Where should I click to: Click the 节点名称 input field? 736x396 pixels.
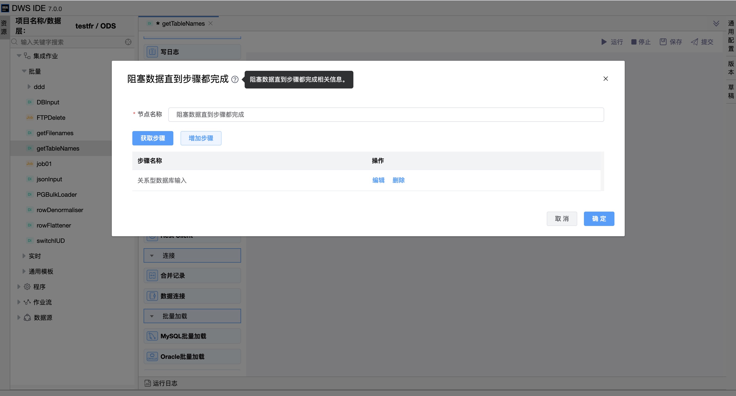[386, 115]
